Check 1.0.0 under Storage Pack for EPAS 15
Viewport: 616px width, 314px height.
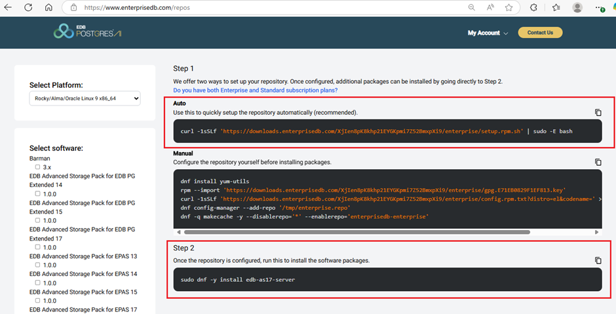pyautogui.click(x=38, y=301)
